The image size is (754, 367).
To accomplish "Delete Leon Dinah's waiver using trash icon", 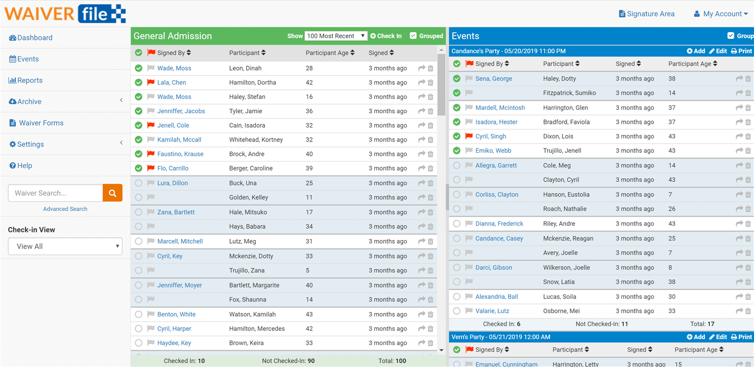I will pos(430,68).
